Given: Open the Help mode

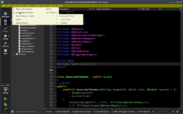Looking at the screenshot, I should pyautogui.click(x=5, y=52).
